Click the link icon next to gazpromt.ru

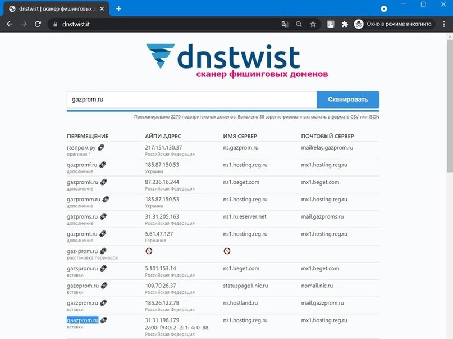103,234
